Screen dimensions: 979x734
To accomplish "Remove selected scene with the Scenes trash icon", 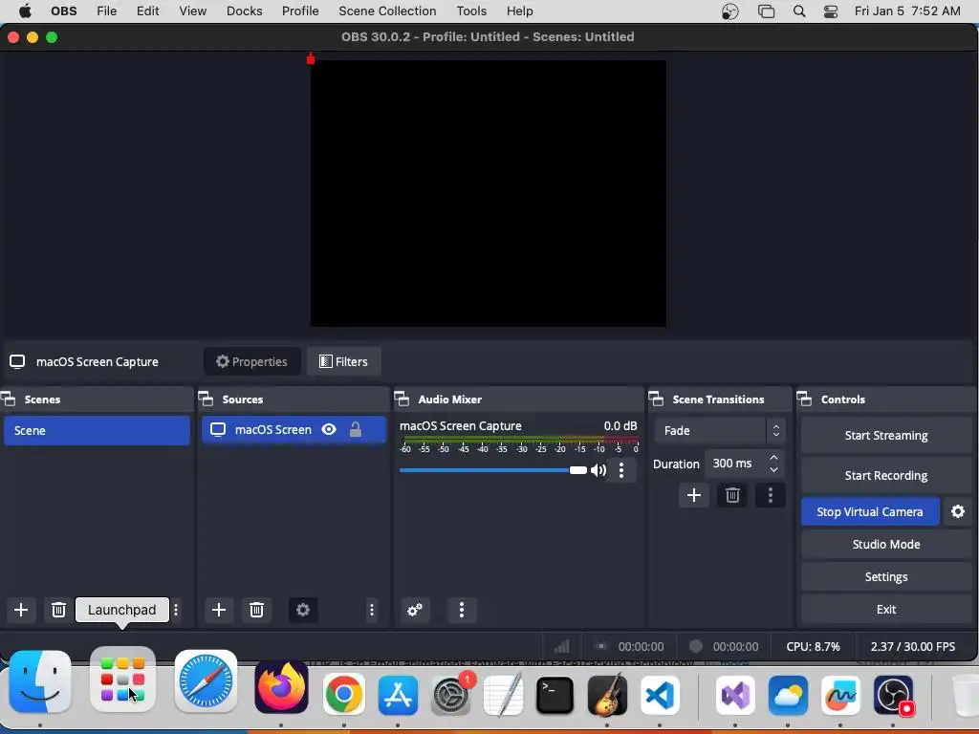I will (58, 610).
